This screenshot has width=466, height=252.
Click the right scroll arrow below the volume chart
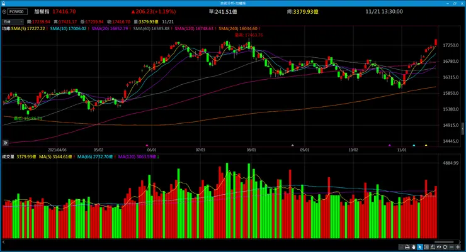(460, 242)
